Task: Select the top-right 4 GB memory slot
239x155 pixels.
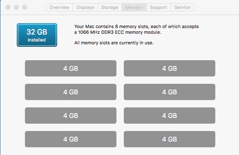Action: pyautogui.click(x=170, y=68)
